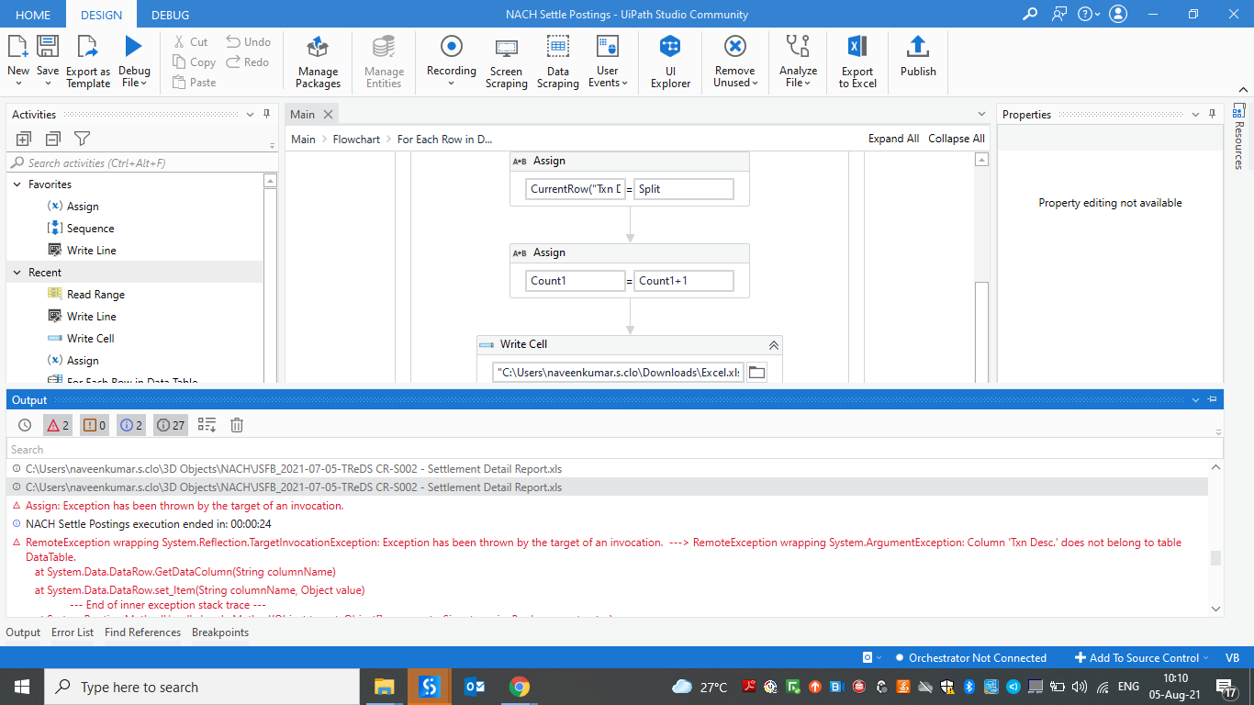Clear the Output panel with the trash icon
The height and width of the screenshot is (705, 1254).
tap(237, 425)
